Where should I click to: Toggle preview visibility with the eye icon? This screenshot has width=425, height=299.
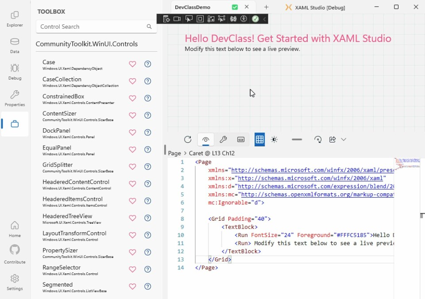pos(205,139)
